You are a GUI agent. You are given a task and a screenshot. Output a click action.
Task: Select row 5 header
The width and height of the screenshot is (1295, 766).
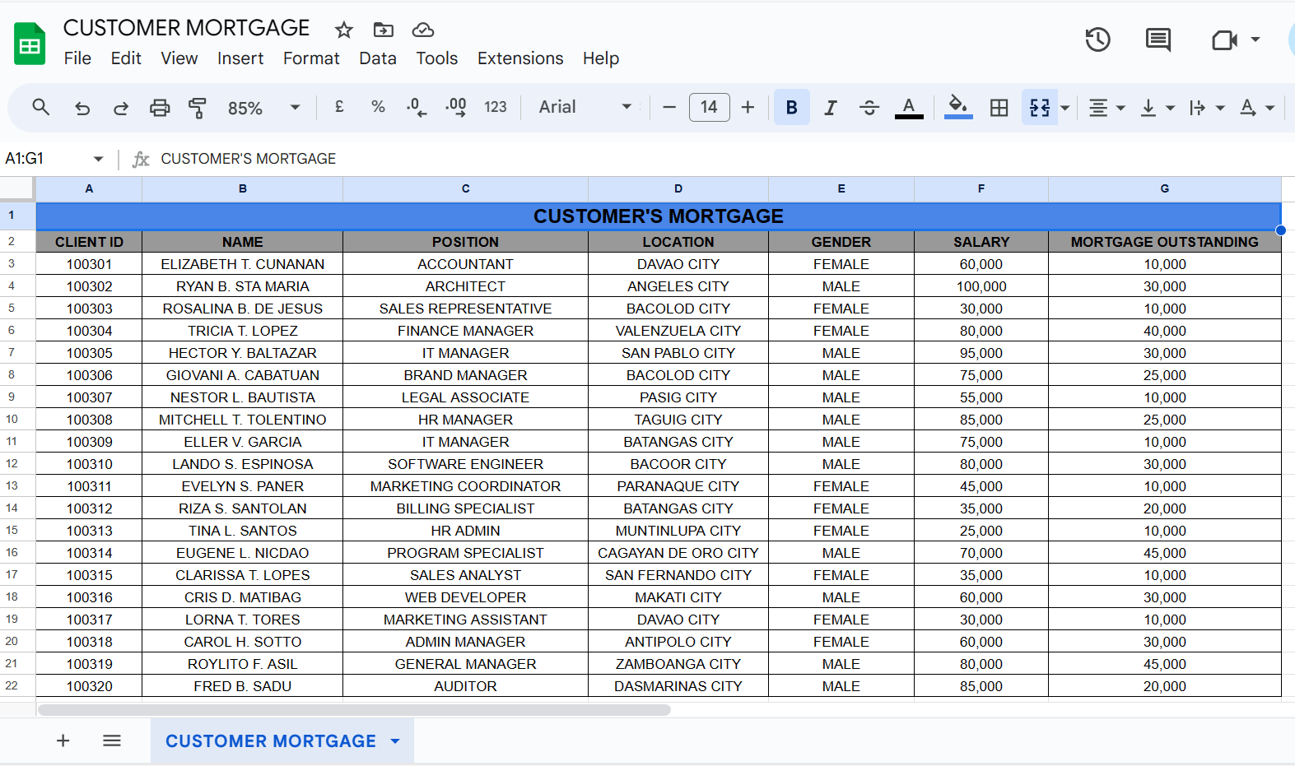(17, 309)
